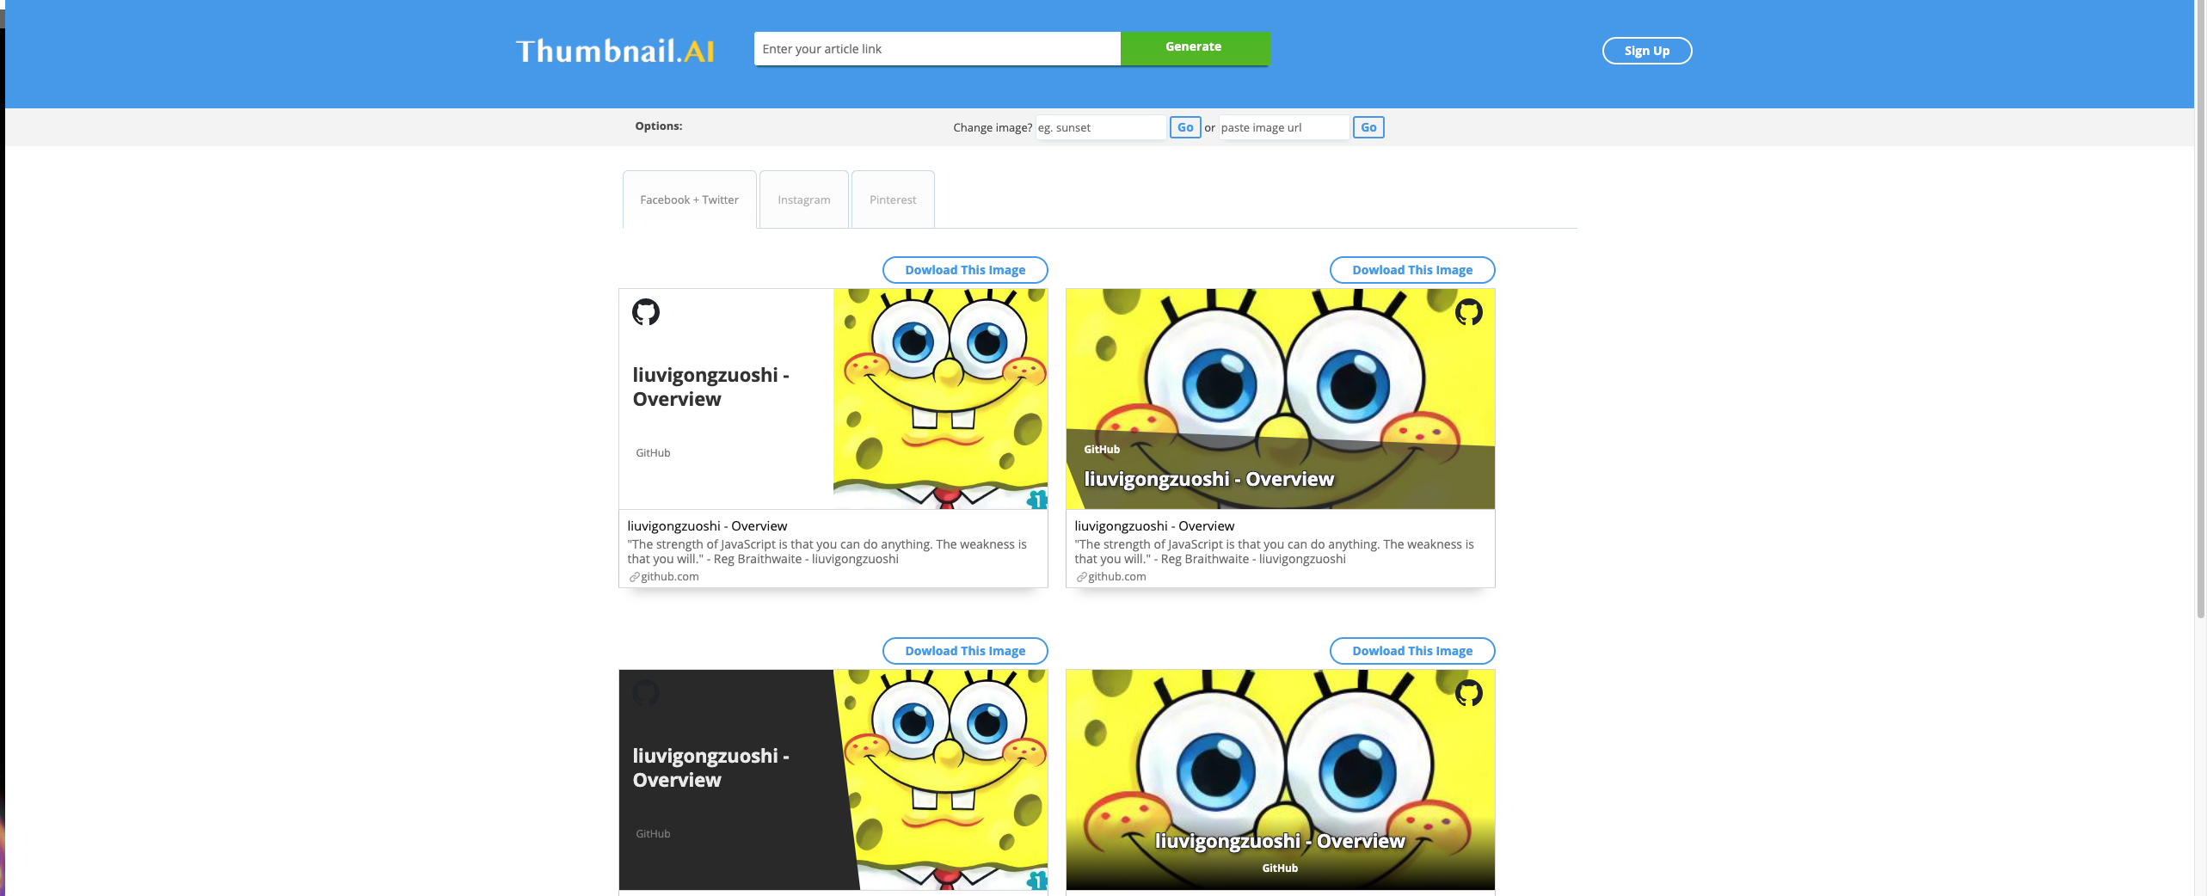2207x896 pixels.
Task: Click the 'Options:' label
Action: 659,126
